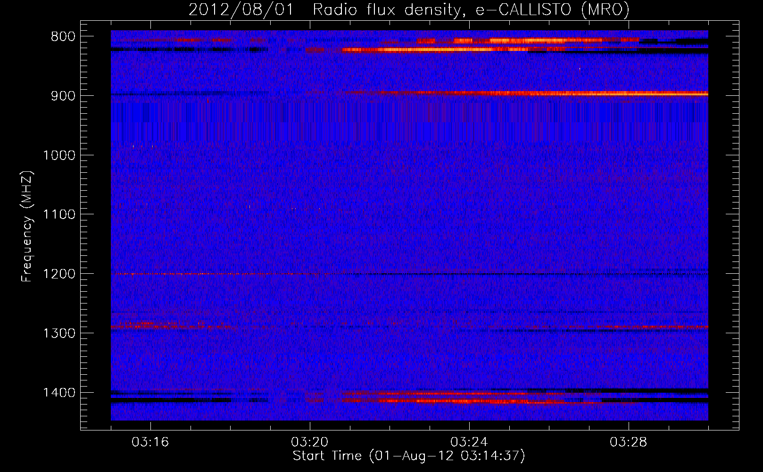This screenshot has height=472, width=763.
Task: Click the 03:24 time tick label
Action: pos(469,442)
